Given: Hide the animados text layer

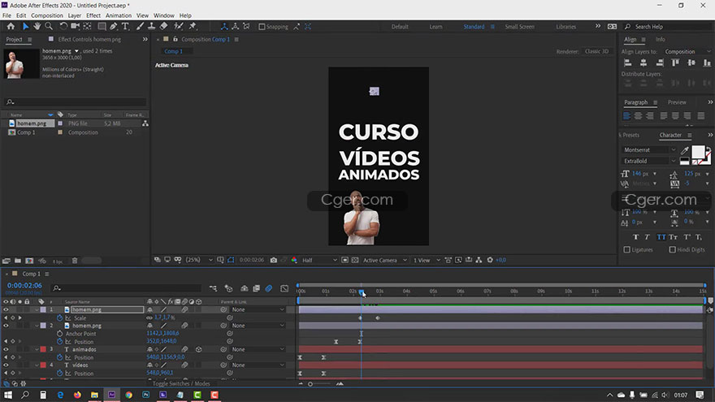Looking at the screenshot, I should (x=6, y=349).
